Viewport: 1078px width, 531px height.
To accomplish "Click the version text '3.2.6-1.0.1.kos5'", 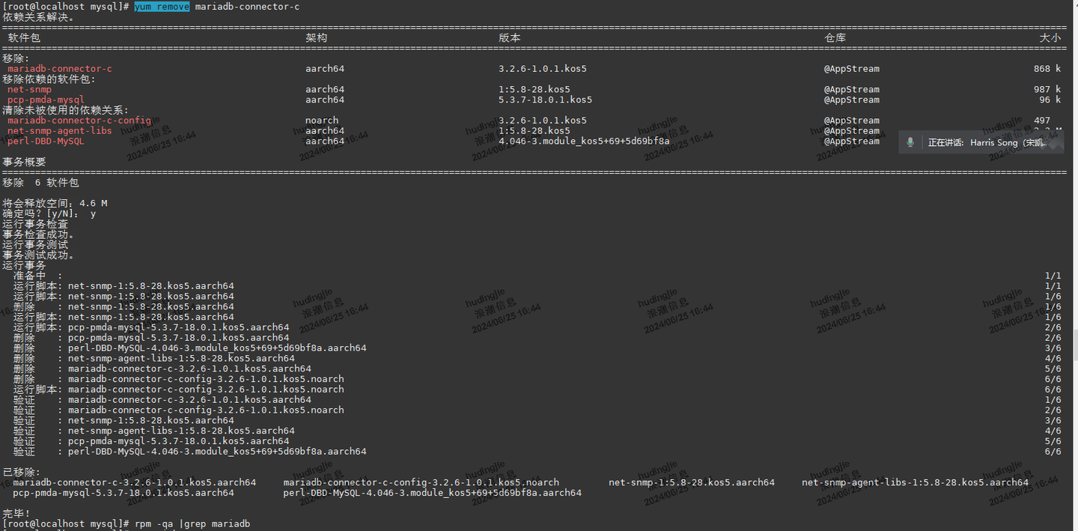I will [542, 68].
